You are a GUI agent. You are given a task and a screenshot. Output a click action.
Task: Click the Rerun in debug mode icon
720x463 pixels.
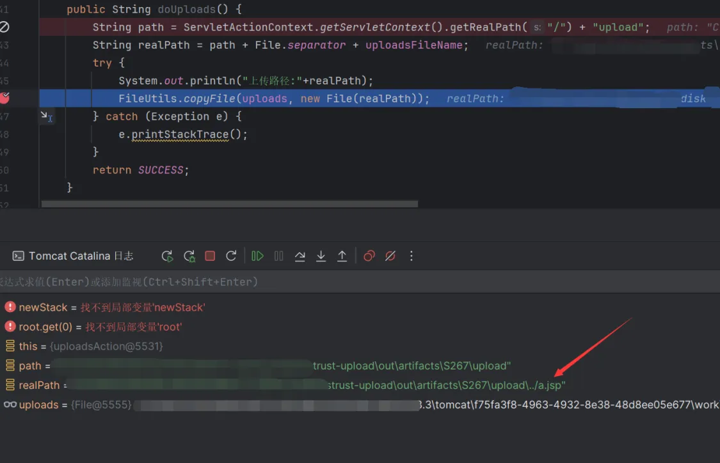point(189,256)
